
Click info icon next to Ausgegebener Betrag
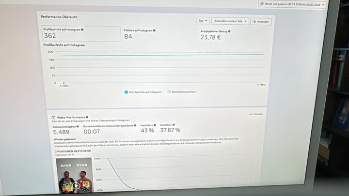(229, 31)
